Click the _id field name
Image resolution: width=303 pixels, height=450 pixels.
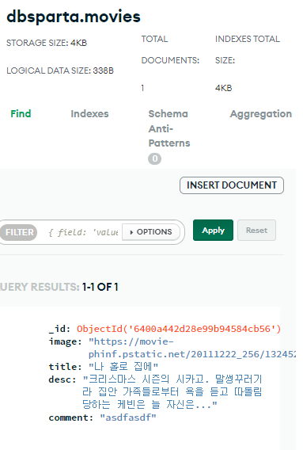(x=59, y=329)
